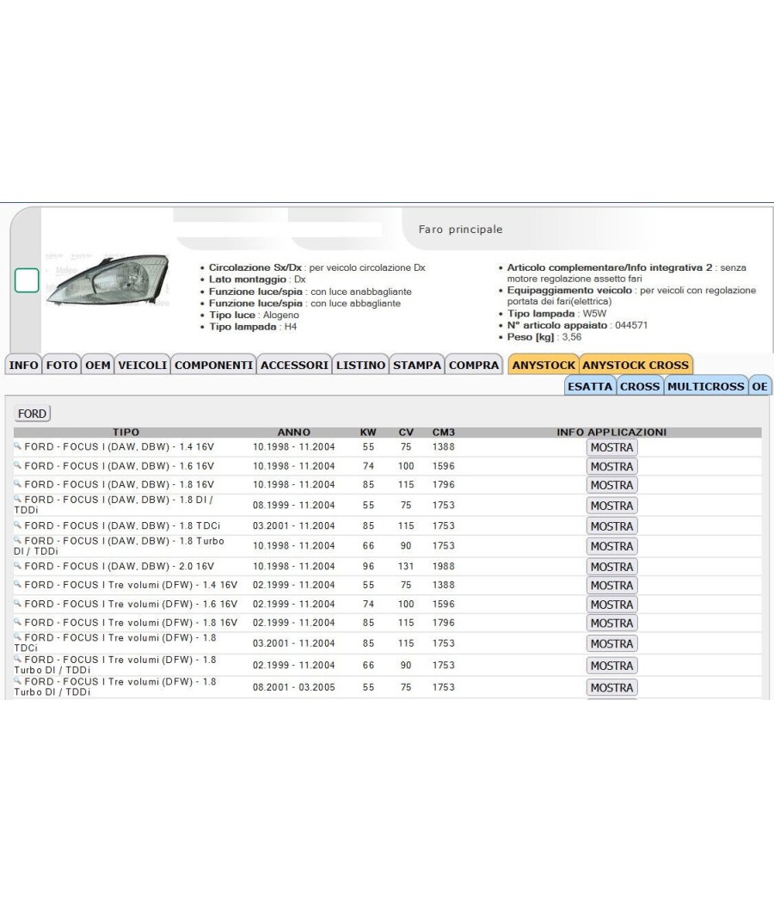Click MOSTRA in the 08.2001 - 03.2005 row
This screenshot has width=774, height=903.
(x=611, y=688)
